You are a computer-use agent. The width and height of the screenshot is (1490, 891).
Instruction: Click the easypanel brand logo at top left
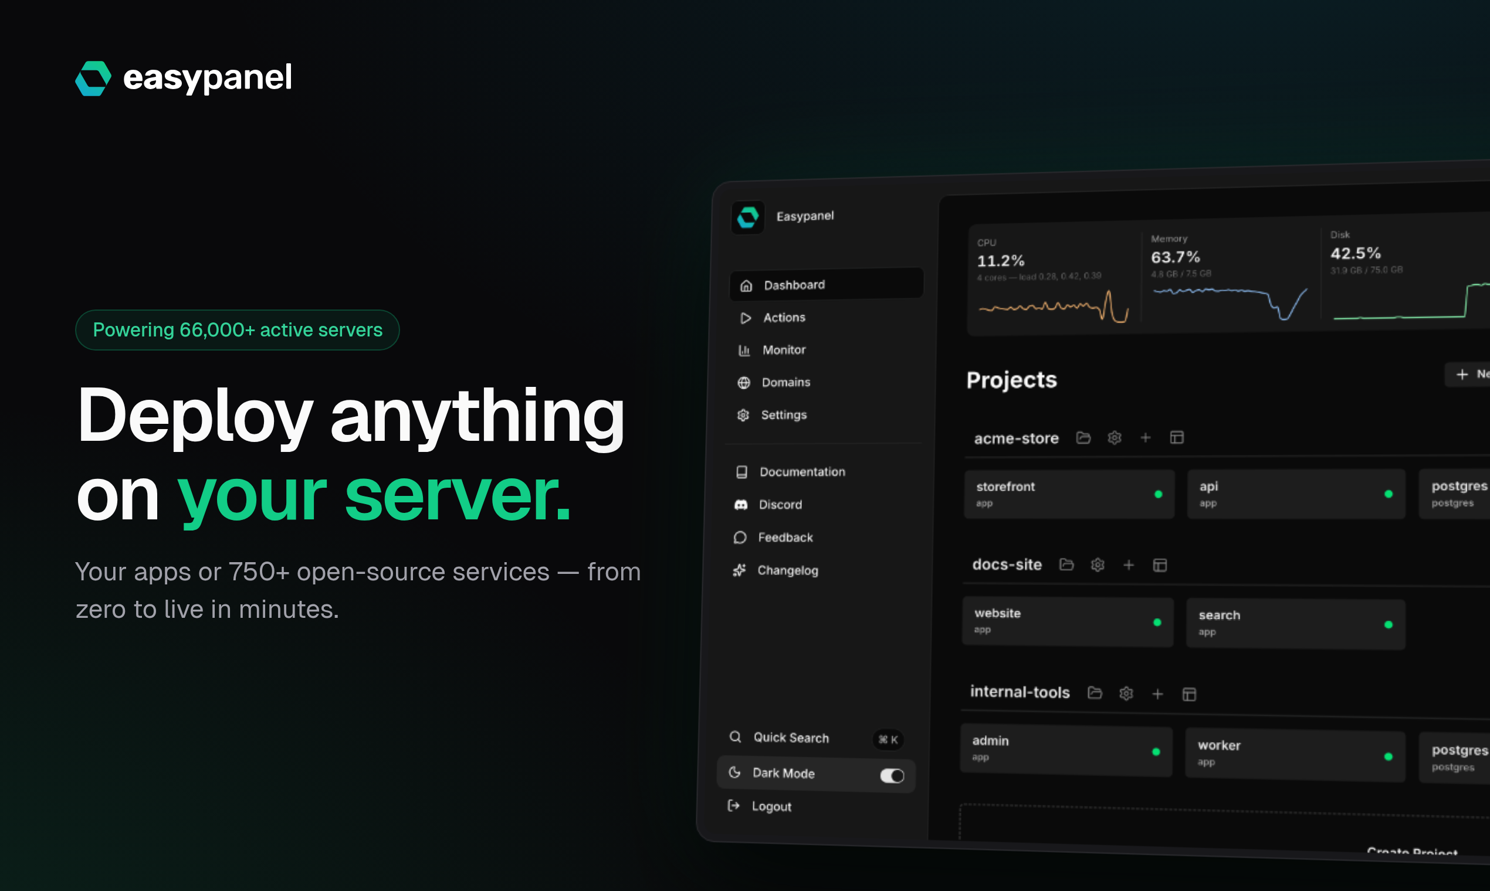pyautogui.click(x=183, y=78)
